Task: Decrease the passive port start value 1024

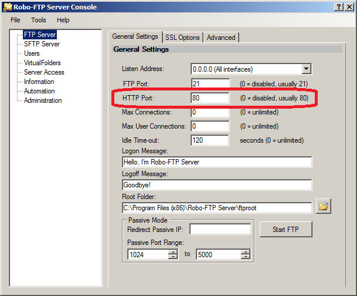Action: click(x=173, y=257)
